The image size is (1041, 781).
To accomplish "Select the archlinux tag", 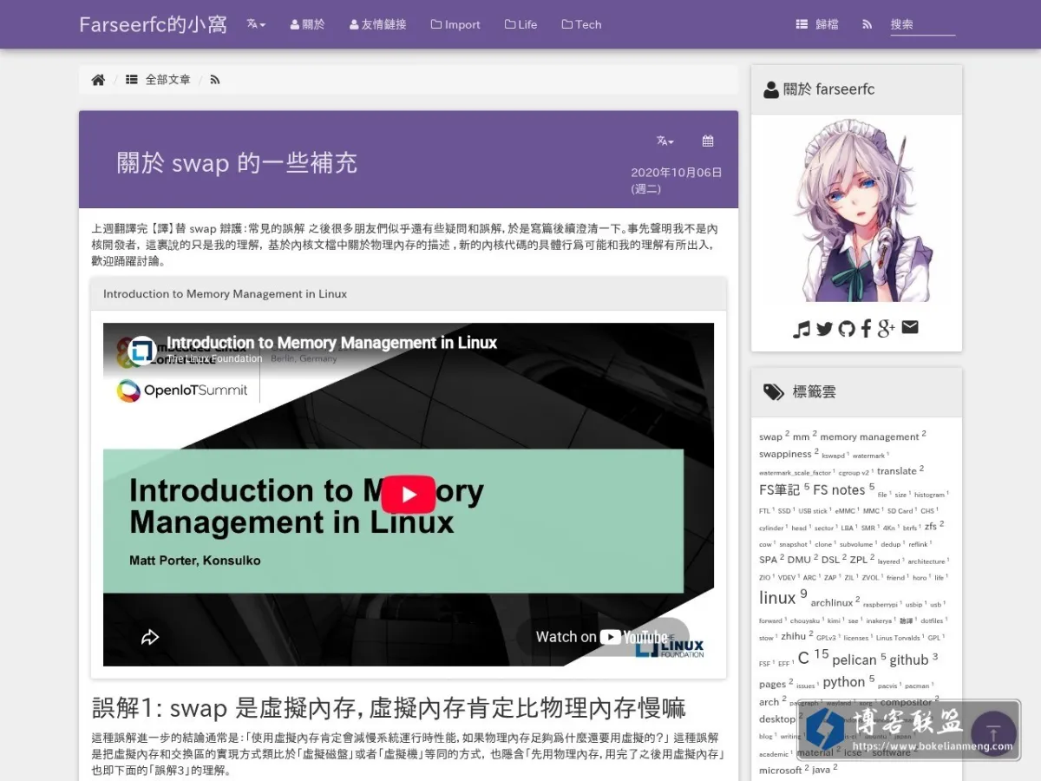I will click(x=832, y=603).
